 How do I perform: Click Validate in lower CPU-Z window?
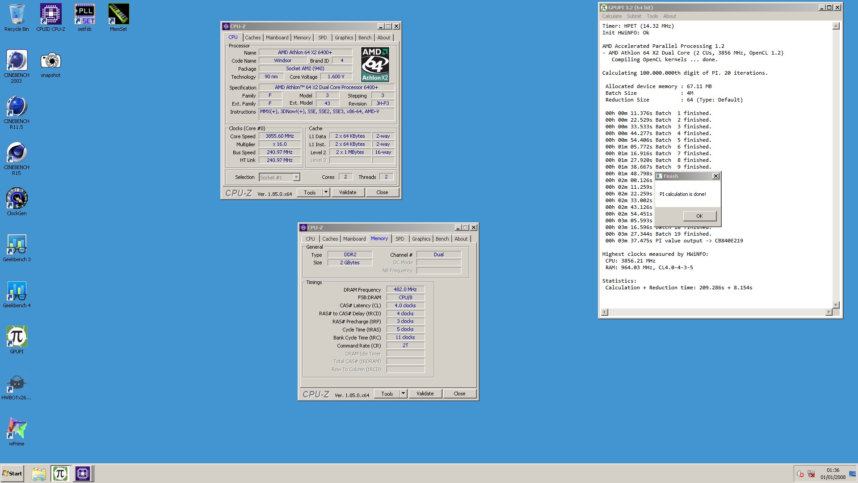coord(425,394)
